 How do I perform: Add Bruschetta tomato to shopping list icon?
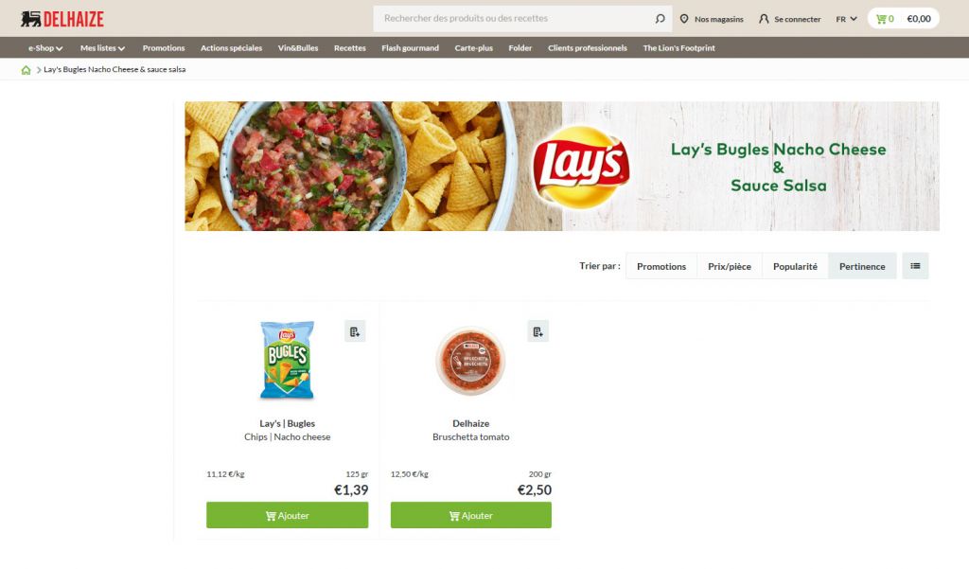[x=538, y=331]
